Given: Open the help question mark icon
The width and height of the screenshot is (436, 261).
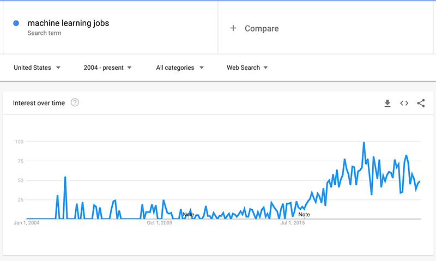Looking at the screenshot, I should (x=75, y=102).
